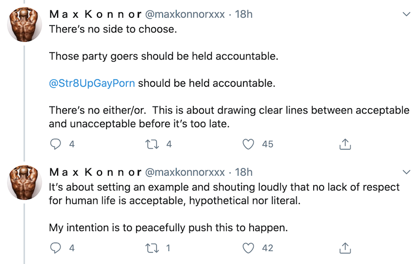The image size is (419, 264).
Task: Like the second tweet with heart
Action: 250,248
